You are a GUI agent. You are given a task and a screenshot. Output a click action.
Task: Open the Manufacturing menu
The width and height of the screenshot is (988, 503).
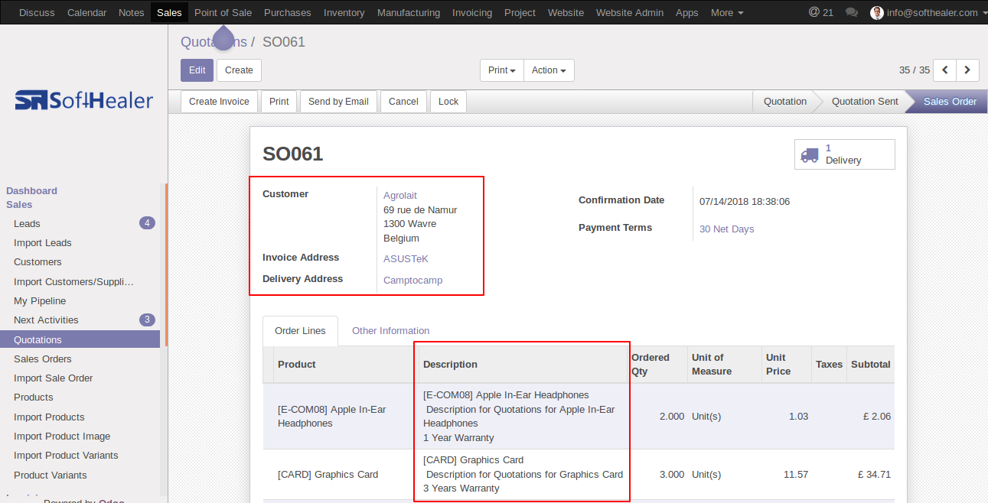(409, 12)
